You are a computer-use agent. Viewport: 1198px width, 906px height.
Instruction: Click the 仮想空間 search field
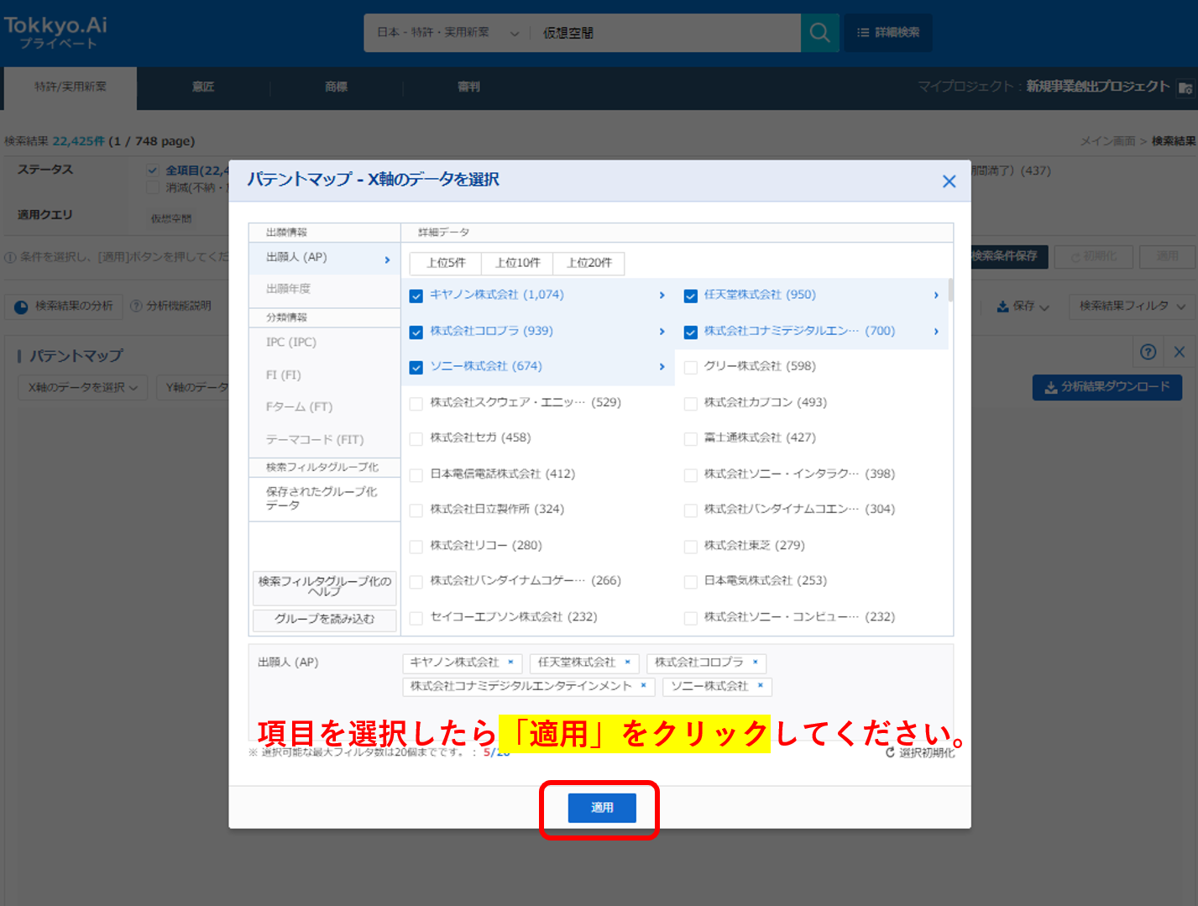[x=667, y=33]
